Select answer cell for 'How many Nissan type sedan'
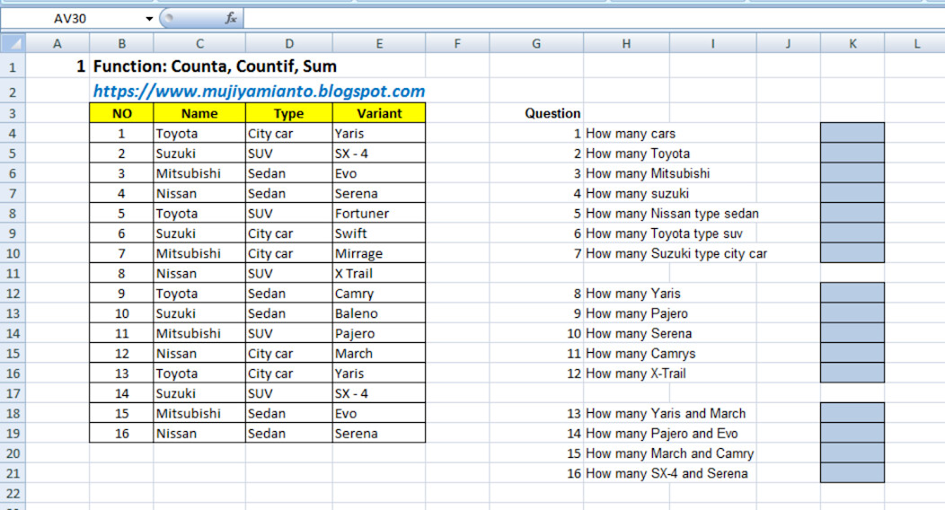The height and width of the screenshot is (510, 945). pyautogui.click(x=852, y=213)
